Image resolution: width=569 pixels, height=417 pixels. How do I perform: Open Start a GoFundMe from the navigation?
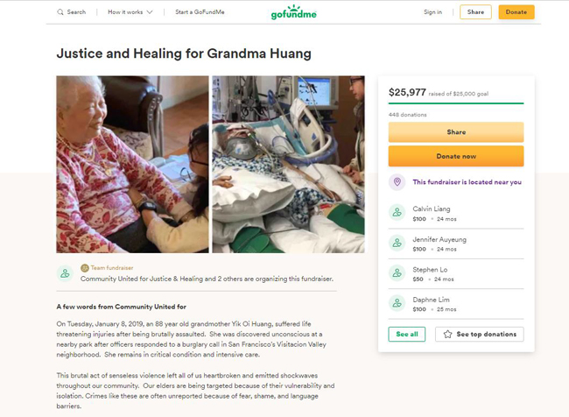pyautogui.click(x=200, y=12)
